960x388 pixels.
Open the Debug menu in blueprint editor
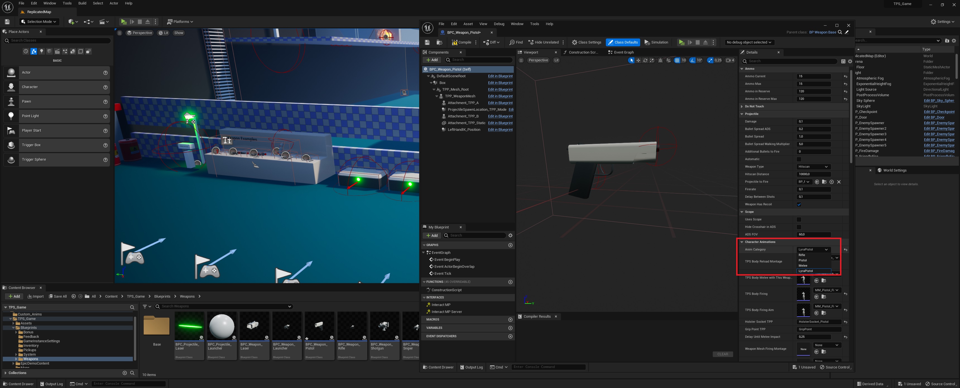[499, 24]
